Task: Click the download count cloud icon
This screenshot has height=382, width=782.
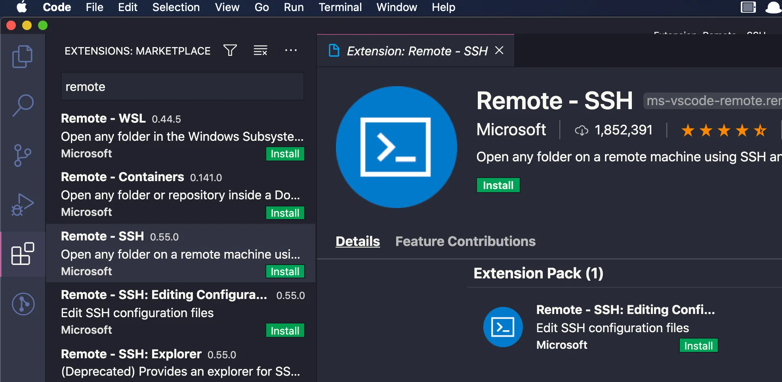Action: [x=581, y=130]
